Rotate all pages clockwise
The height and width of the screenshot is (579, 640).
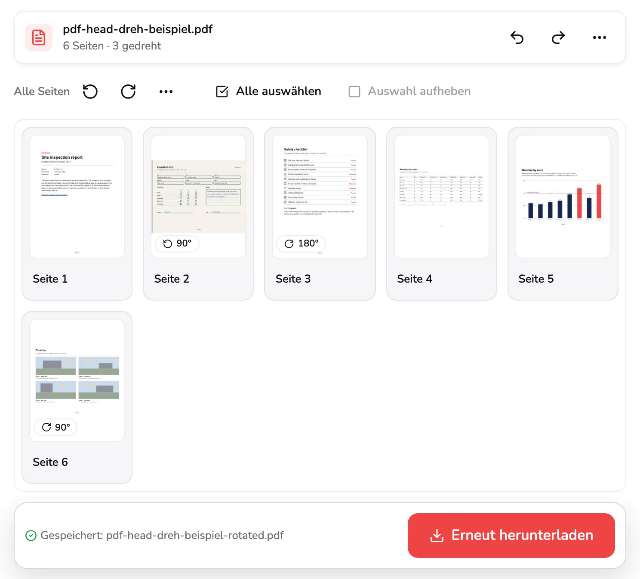(128, 91)
